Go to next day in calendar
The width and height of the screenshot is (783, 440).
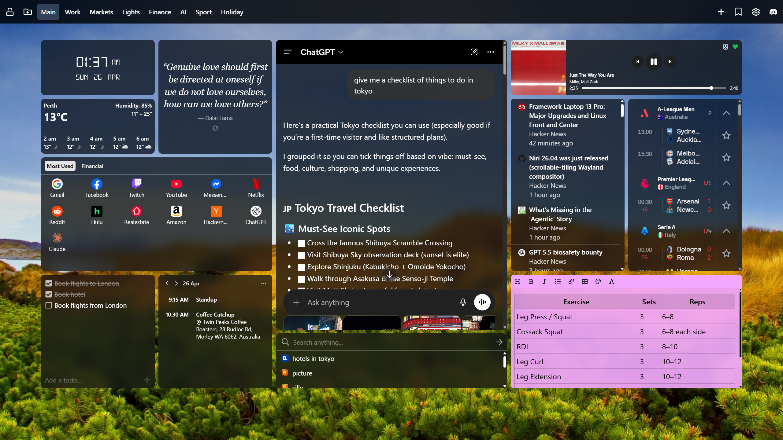coord(176,283)
